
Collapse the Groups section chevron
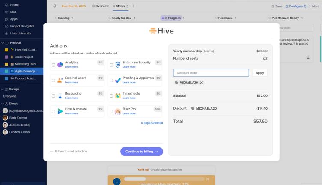pos(3,90)
